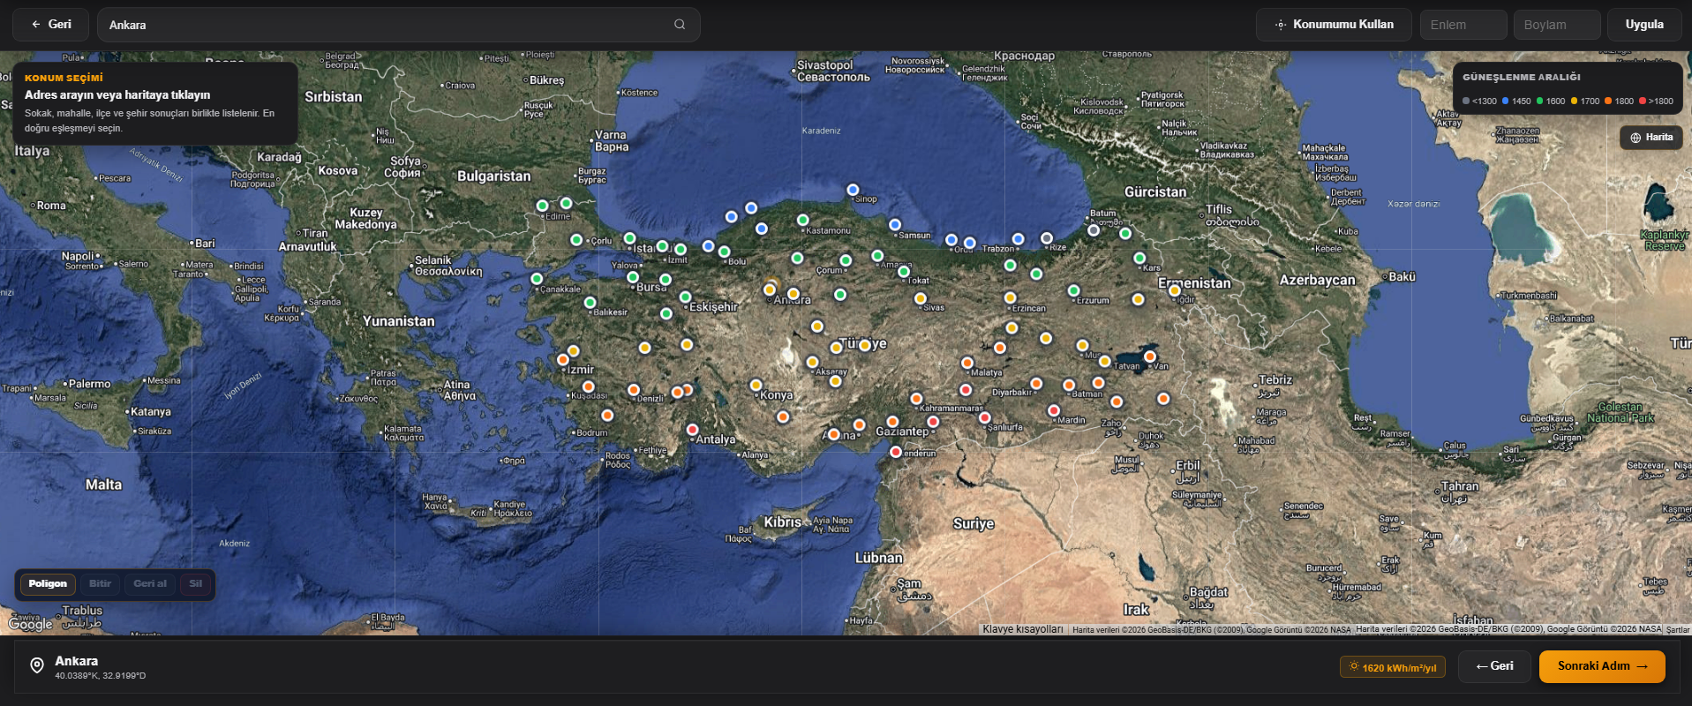Image resolution: width=1692 pixels, height=706 pixels.
Task: Click the yellow marker beside Tatvan
Action: tap(1104, 361)
